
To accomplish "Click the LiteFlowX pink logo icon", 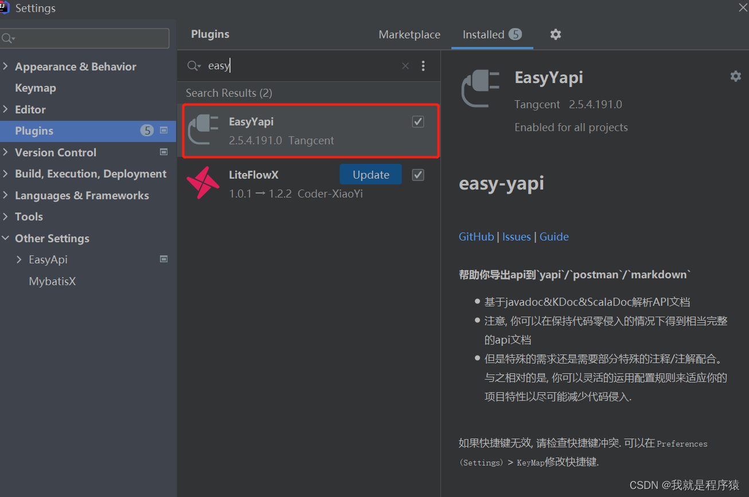I will coord(203,183).
